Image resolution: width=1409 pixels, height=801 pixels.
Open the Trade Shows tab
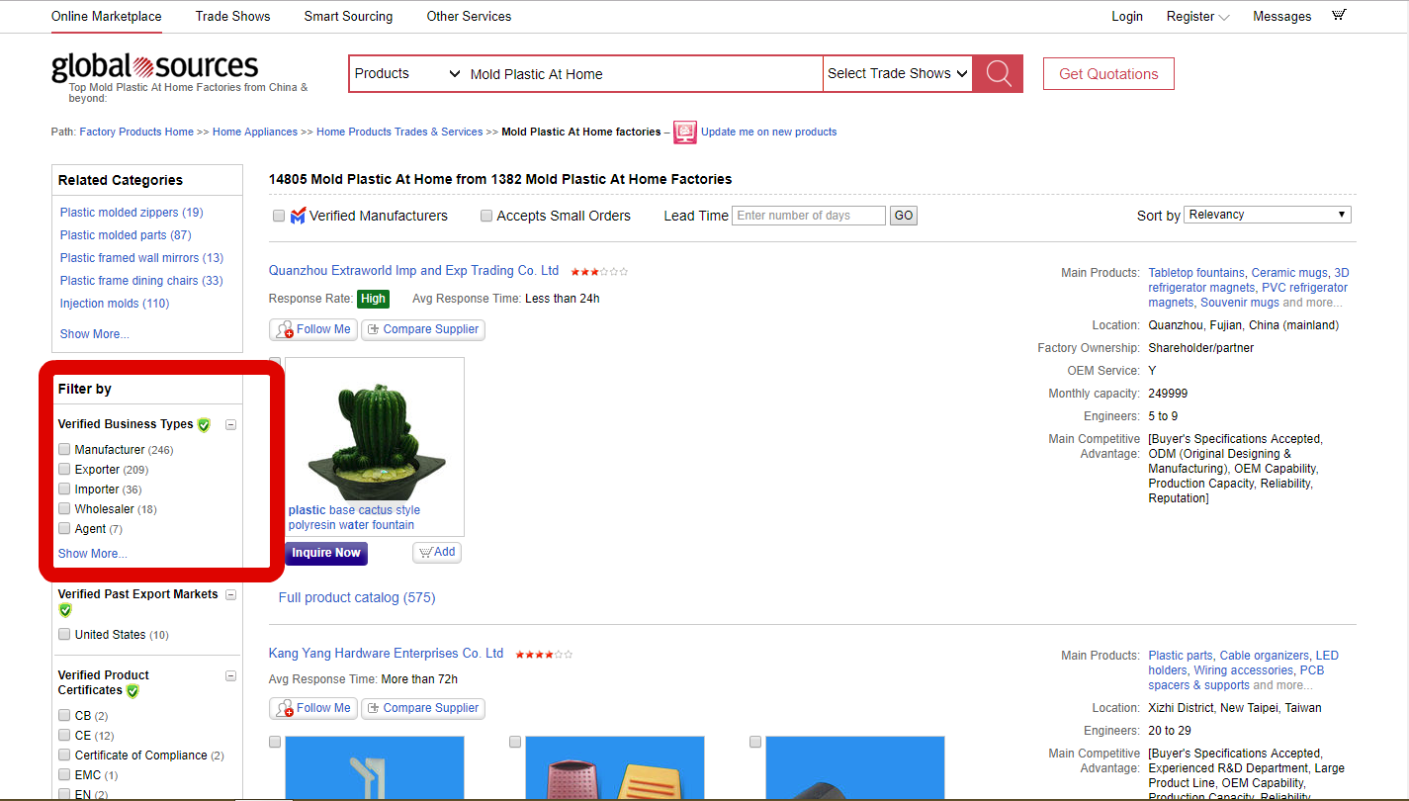point(233,16)
